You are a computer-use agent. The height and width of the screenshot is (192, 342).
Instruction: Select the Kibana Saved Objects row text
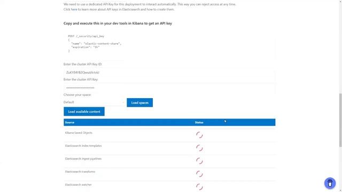coord(79,133)
